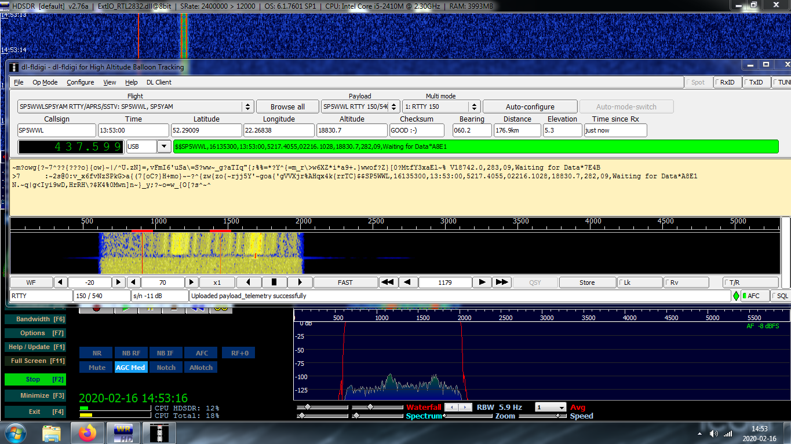Viewport: 791px width, 444px height.
Task: Open Windows Explorer from the taskbar
Action: tap(52, 432)
